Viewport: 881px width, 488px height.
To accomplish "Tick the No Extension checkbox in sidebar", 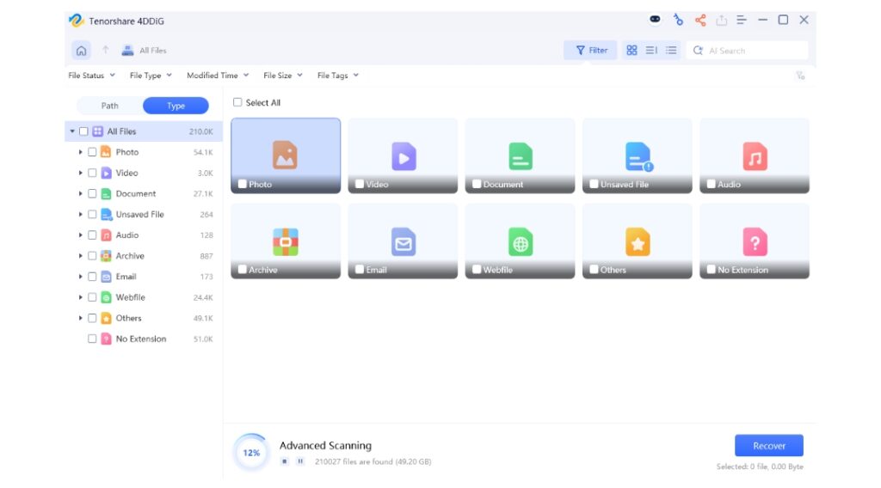I will (x=92, y=339).
